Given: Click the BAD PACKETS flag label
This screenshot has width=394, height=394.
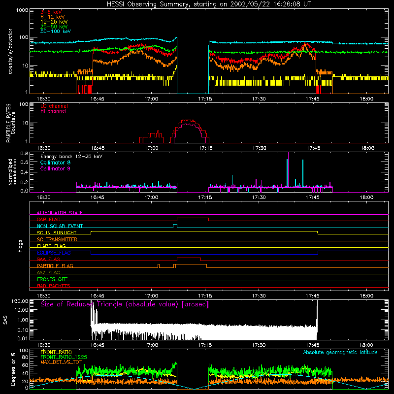Looking at the screenshot, I should (x=54, y=286).
